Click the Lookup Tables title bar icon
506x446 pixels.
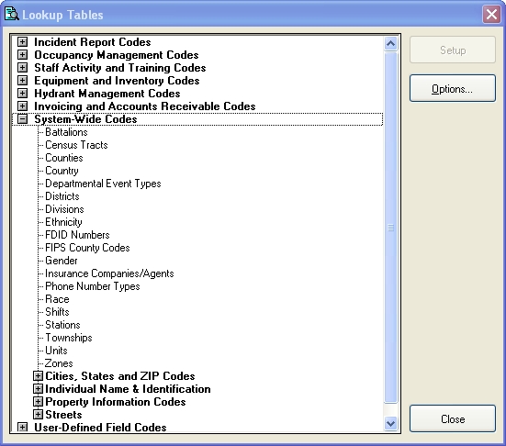12,14
